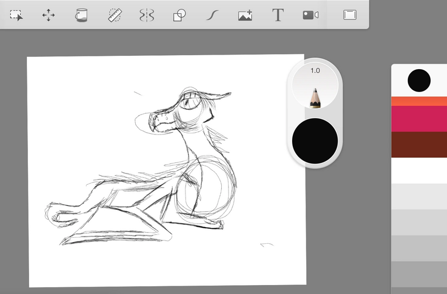This screenshot has height=294, width=447.
Task: Select the brown color swatch
Action: coord(419,144)
